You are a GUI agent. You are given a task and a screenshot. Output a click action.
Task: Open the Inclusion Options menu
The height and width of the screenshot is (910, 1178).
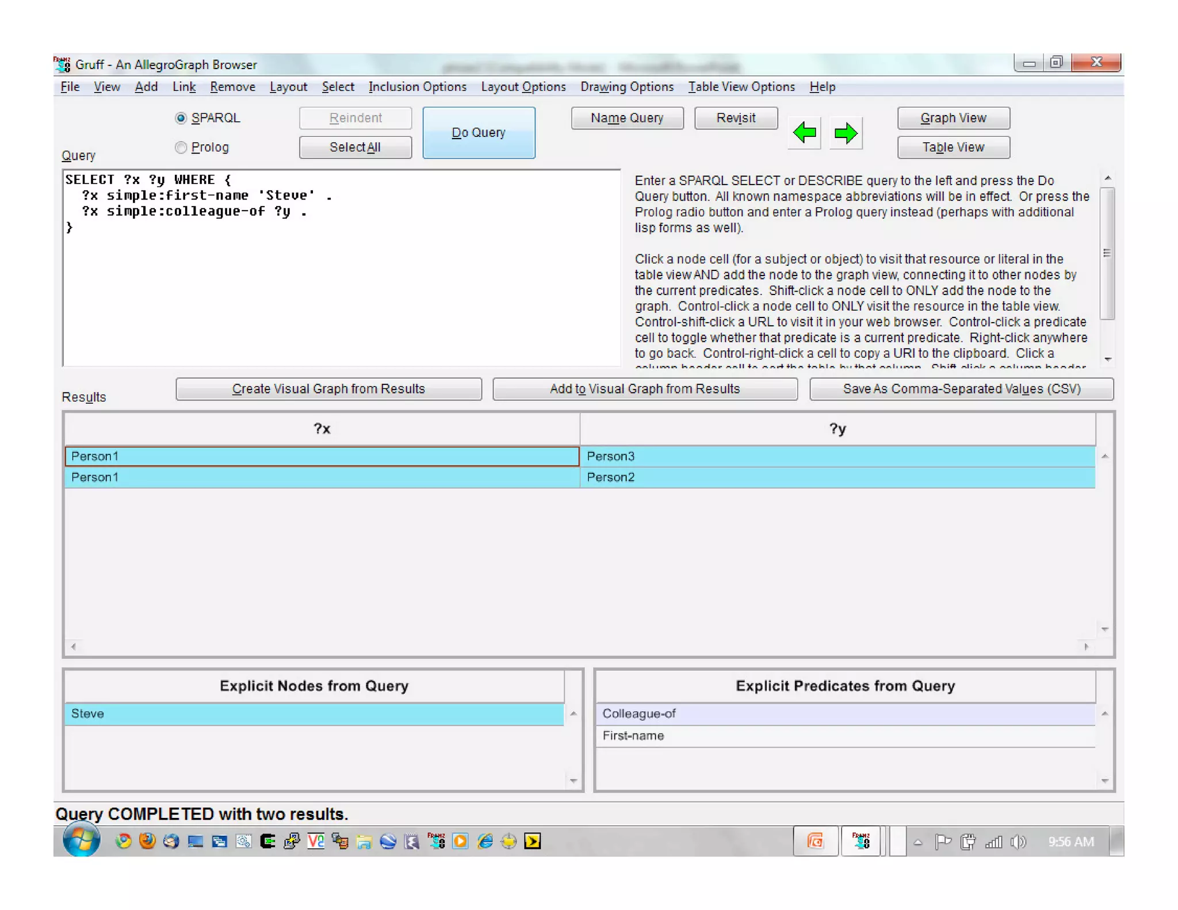417,87
